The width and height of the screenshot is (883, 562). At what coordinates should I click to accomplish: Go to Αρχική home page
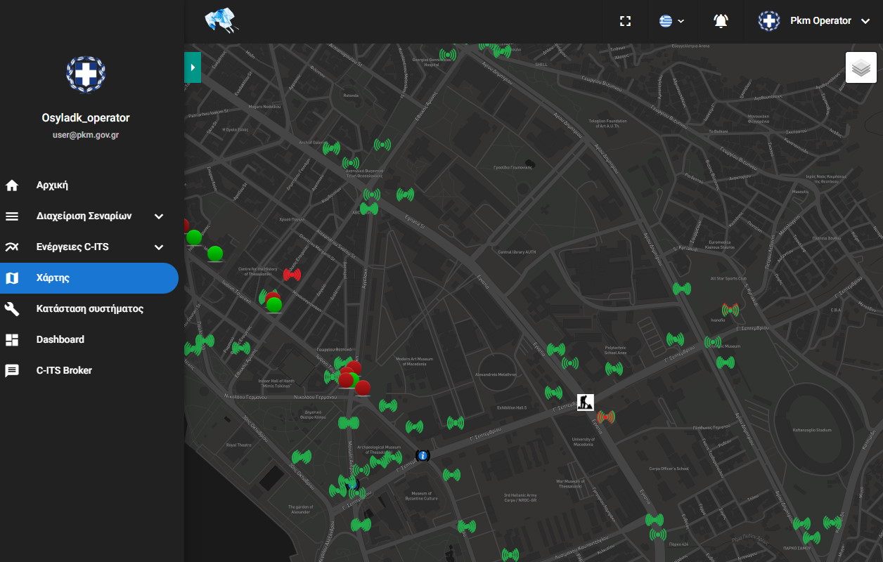click(x=52, y=185)
